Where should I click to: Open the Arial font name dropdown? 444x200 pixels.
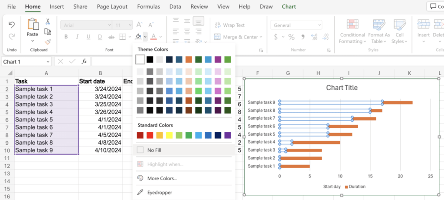[x=109, y=25]
